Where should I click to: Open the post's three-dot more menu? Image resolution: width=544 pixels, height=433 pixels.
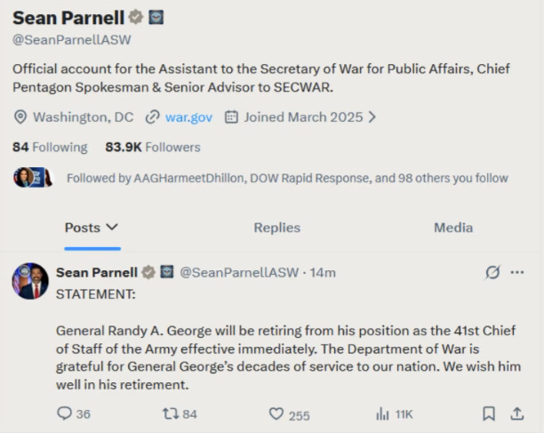[x=516, y=272]
